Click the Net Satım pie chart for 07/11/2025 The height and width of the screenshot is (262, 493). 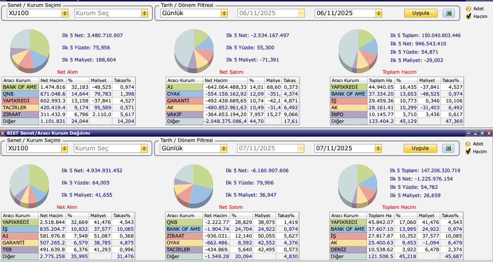coord(194,184)
